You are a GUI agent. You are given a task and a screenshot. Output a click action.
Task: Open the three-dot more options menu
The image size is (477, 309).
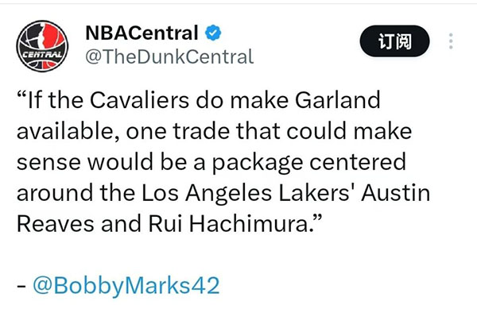coord(451,41)
